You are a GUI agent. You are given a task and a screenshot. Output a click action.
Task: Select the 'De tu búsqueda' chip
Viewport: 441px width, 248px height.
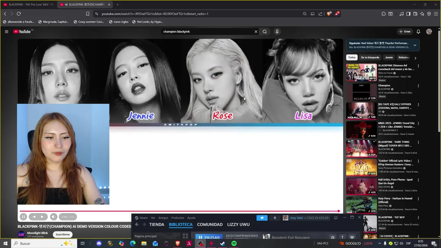point(370,58)
